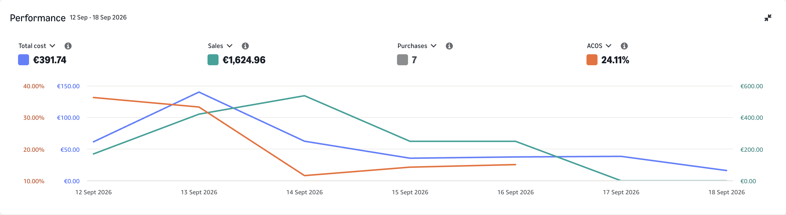Toggle the orange ACOS series swatch
This screenshot has width=786, height=215.
pos(592,60)
